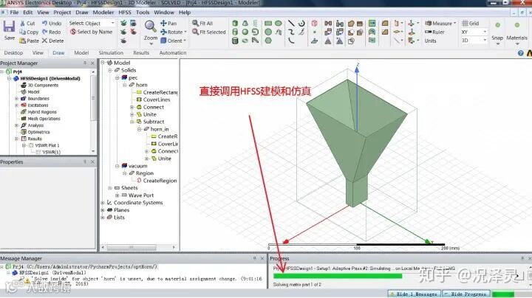
Task: Open the Modeler menu
Action: 103,13
